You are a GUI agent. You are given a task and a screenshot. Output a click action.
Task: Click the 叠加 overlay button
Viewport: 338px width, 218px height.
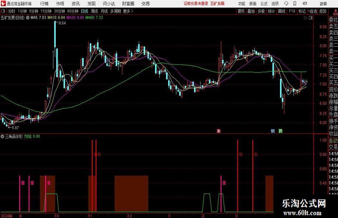251,11
